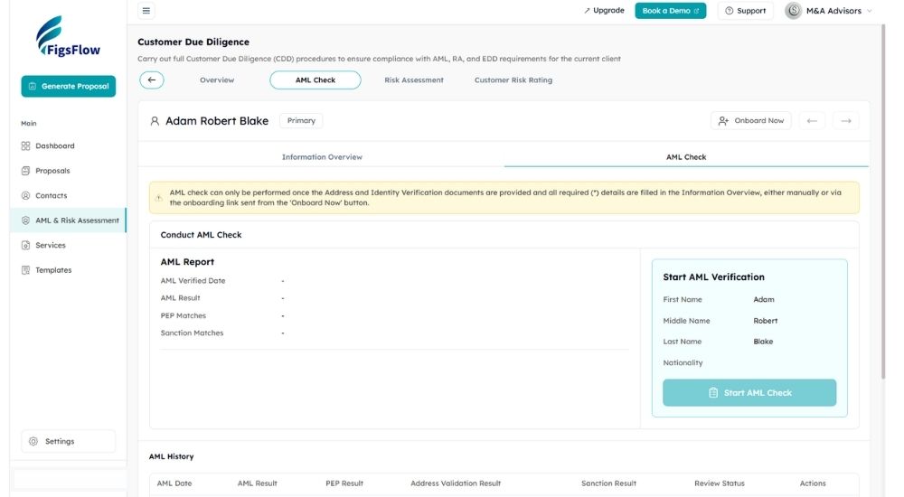Viewport: 904px width, 497px height.
Task: Click the FigsFlow logo
Action: 68,36
